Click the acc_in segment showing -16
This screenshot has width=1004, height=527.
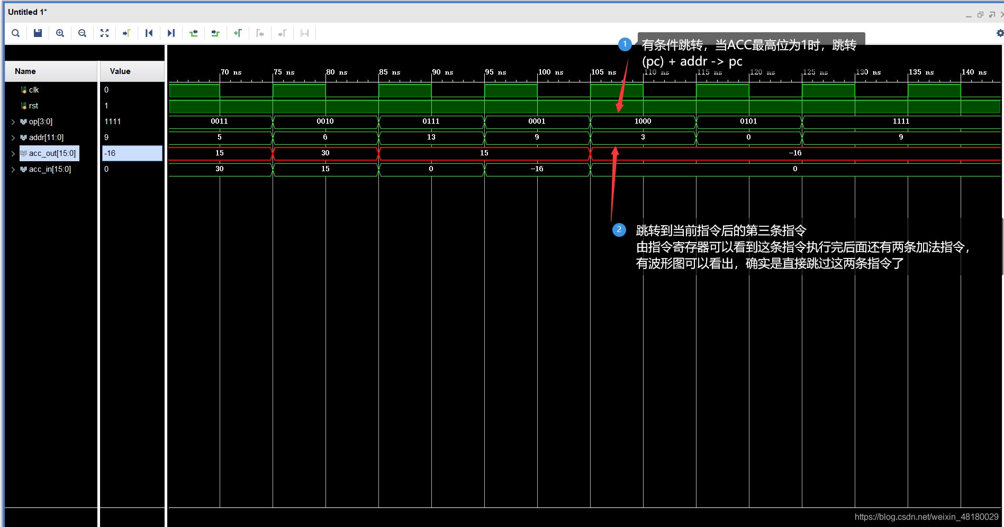coord(537,169)
